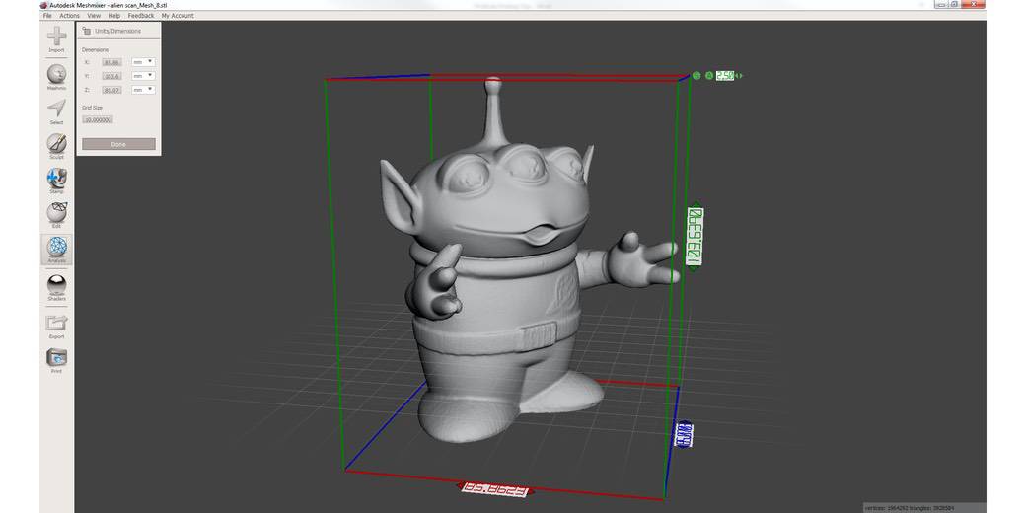
Task: Click the green vertical height dimension label
Action: pos(695,236)
